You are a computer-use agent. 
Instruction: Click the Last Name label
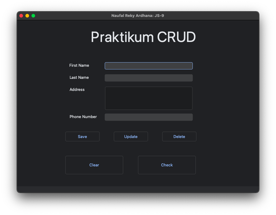(79, 78)
